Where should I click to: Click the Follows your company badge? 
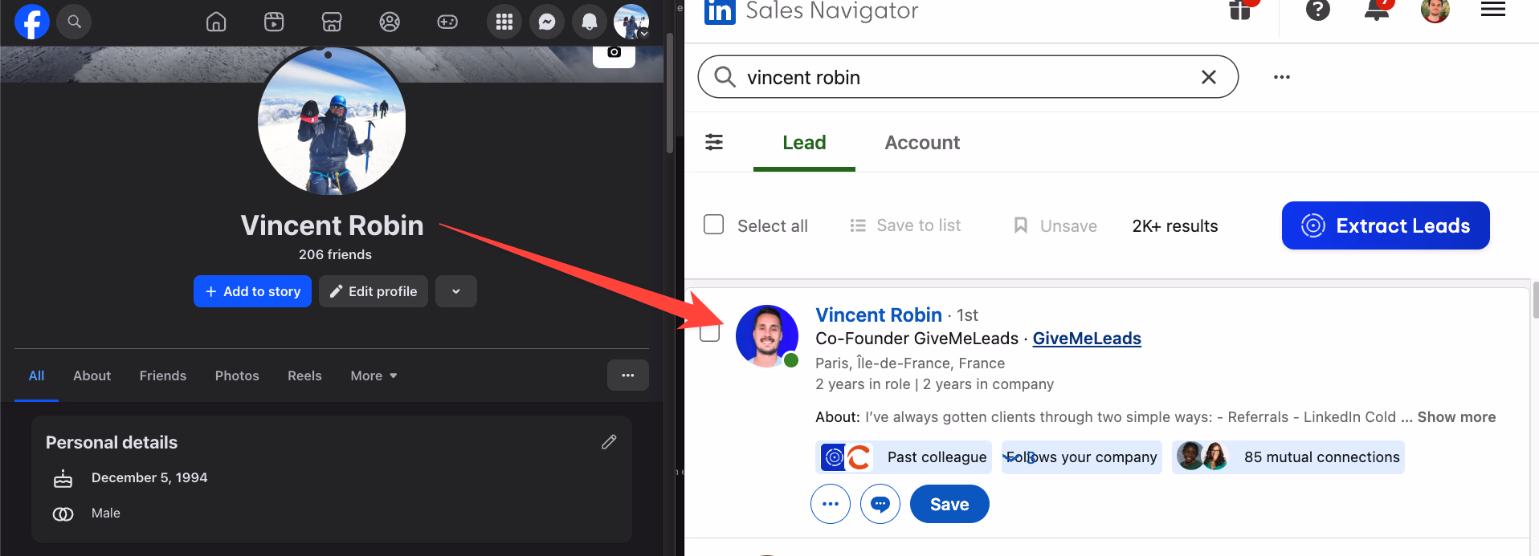point(1081,457)
